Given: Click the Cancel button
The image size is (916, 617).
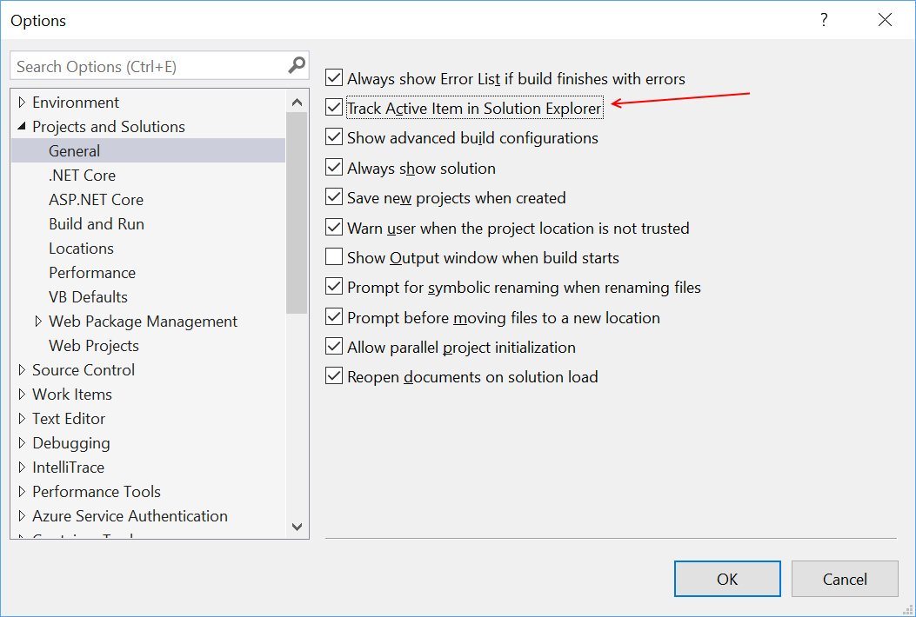Looking at the screenshot, I should 844,579.
